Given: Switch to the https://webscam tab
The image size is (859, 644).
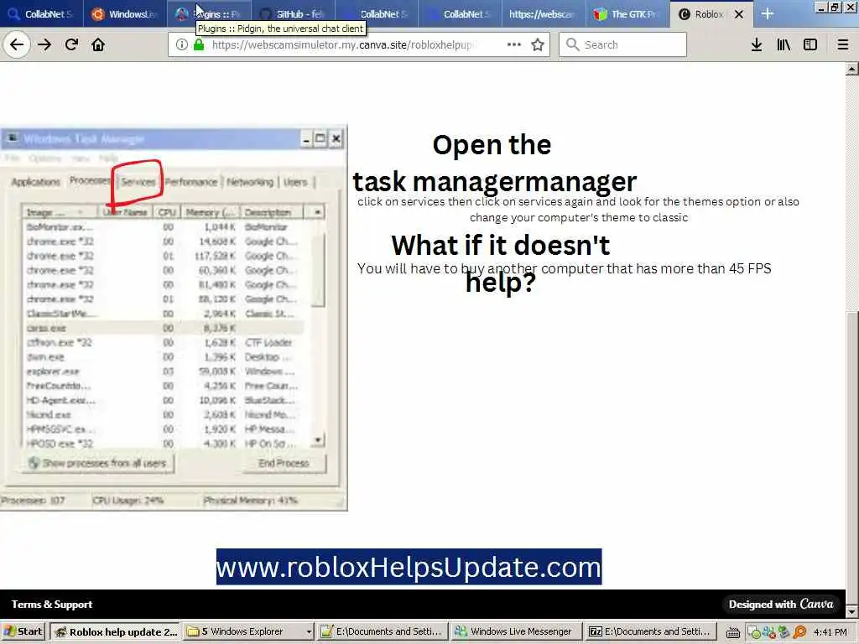Looking at the screenshot, I should coord(544,14).
